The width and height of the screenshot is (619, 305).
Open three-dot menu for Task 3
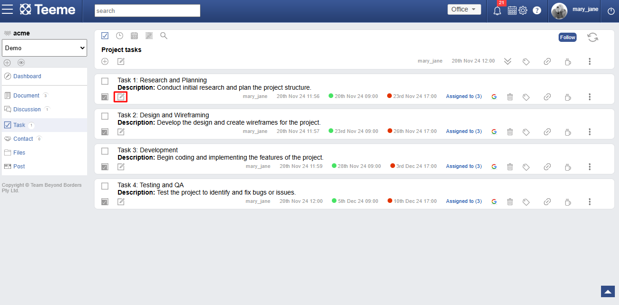pos(590,167)
